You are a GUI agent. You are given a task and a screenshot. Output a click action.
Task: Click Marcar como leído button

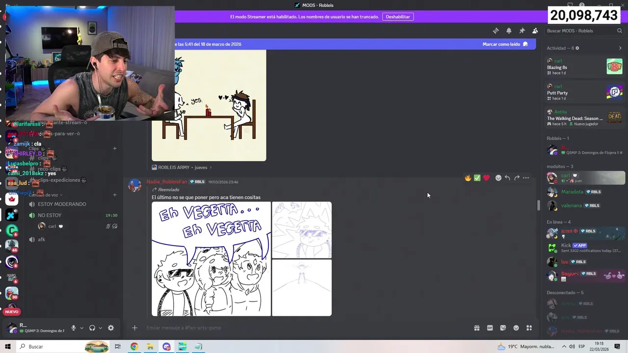pyautogui.click(x=505, y=44)
